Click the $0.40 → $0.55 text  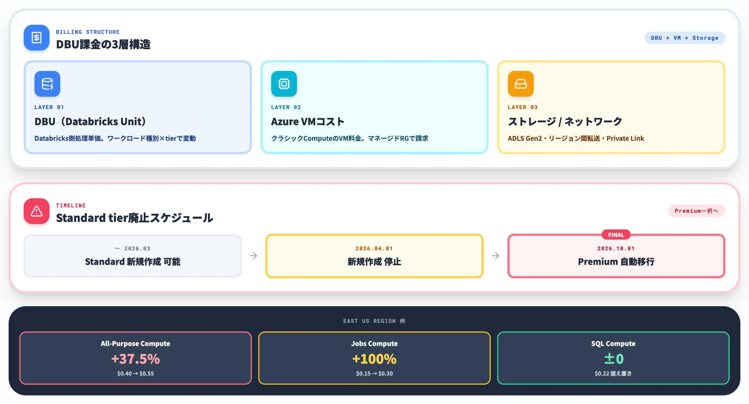pyautogui.click(x=136, y=374)
